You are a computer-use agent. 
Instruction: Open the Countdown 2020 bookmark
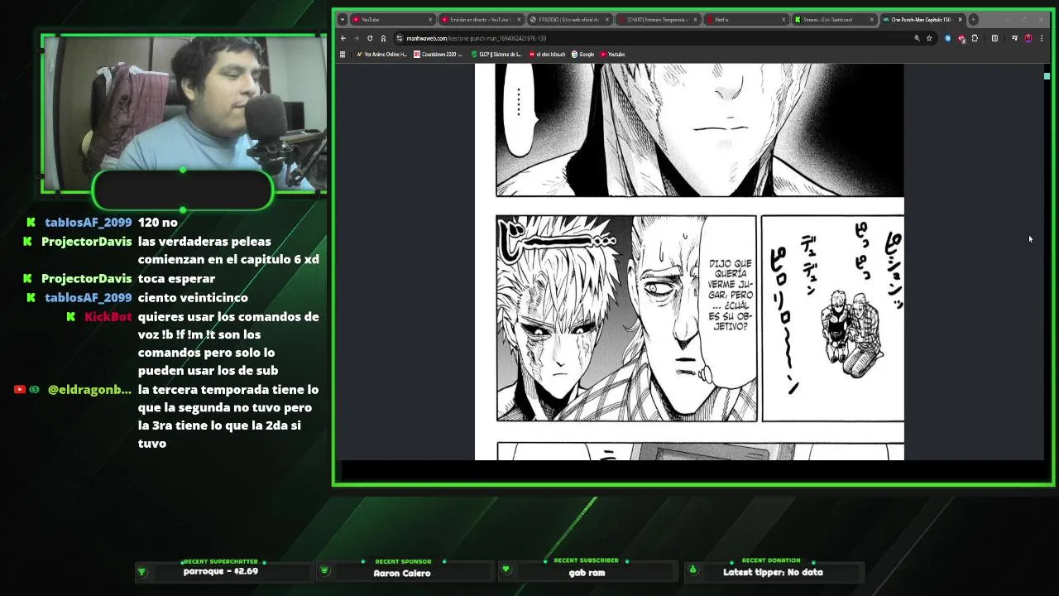point(438,55)
